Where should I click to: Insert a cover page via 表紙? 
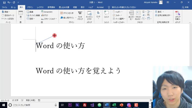6,12
